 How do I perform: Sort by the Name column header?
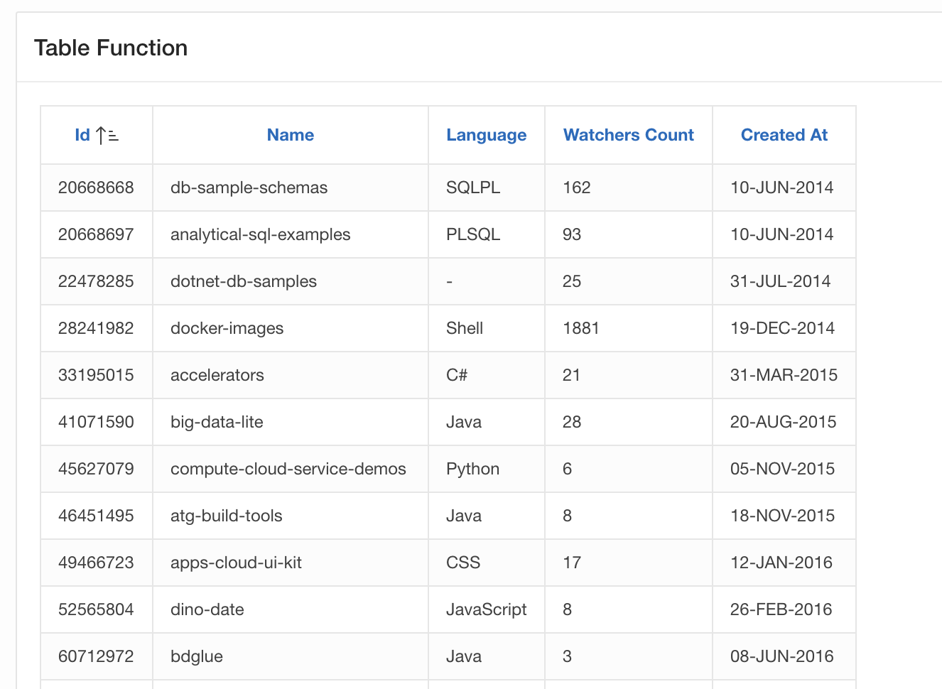[290, 135]
